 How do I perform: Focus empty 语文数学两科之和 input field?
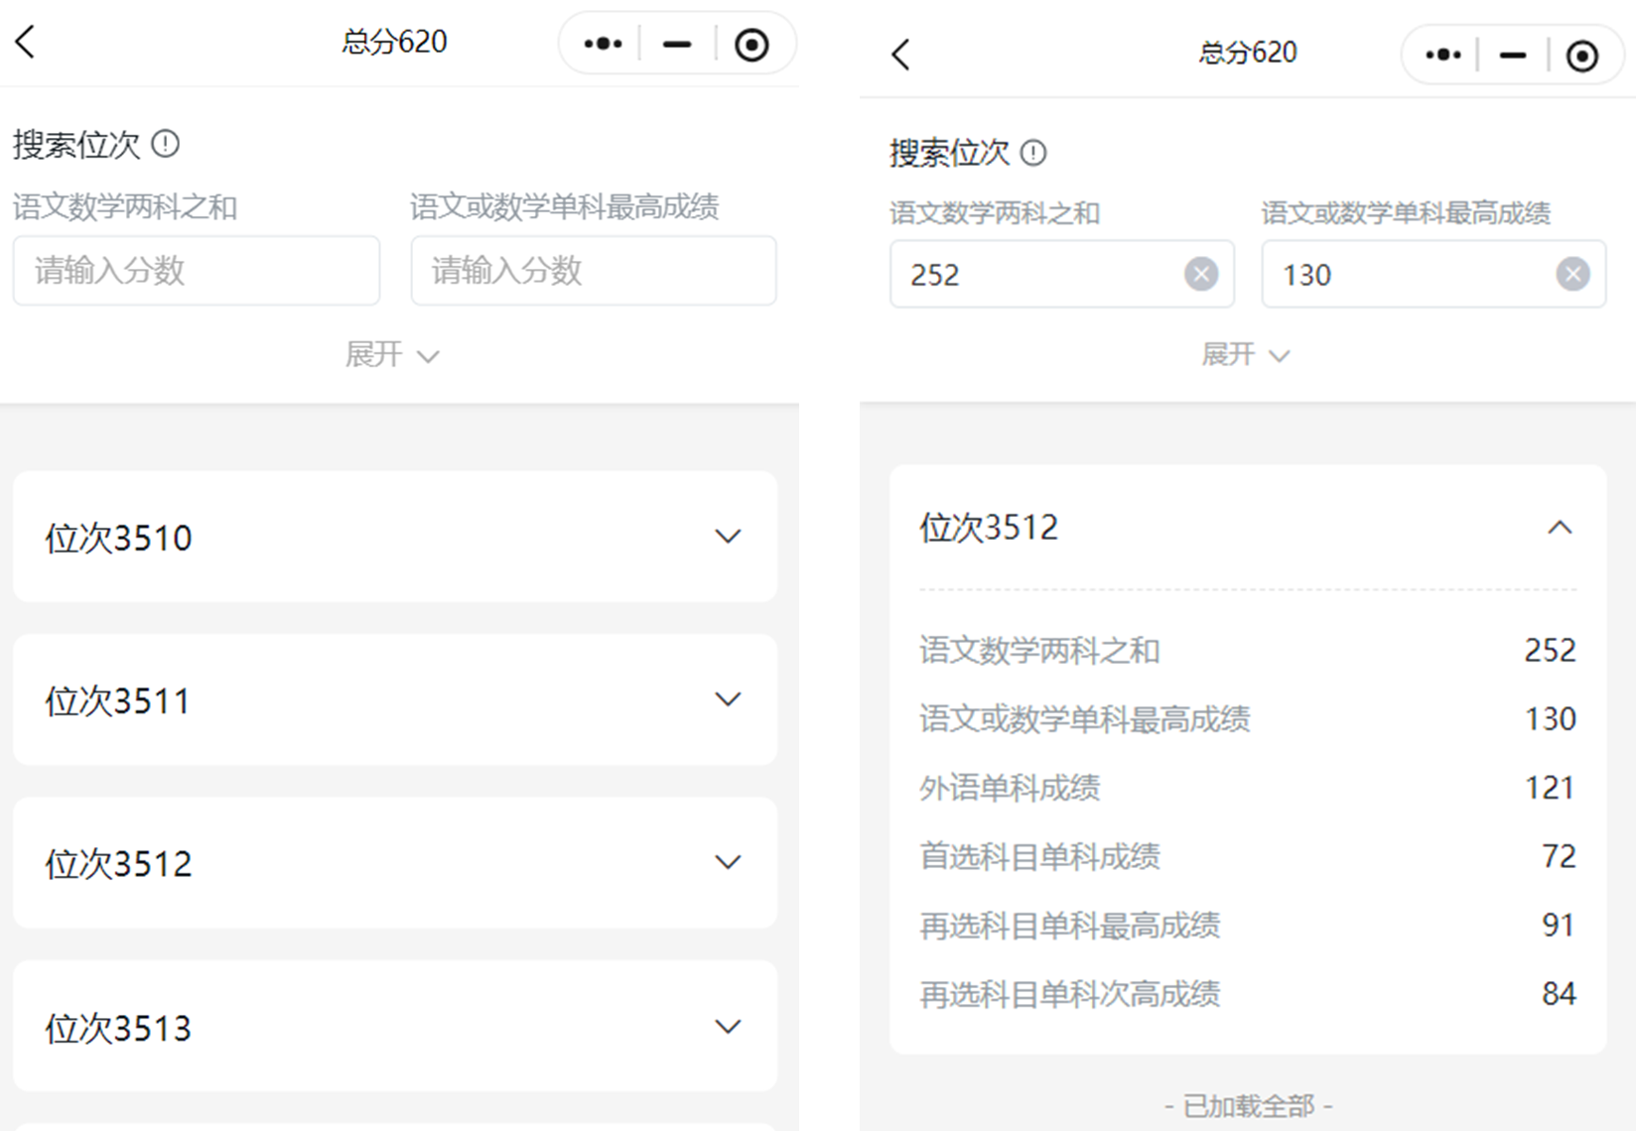197,271
